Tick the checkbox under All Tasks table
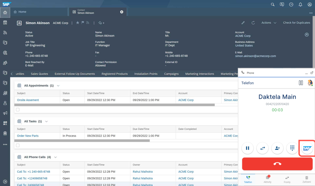Image resolution: width=315 pixels, height=186 pixels. point(18,145)
